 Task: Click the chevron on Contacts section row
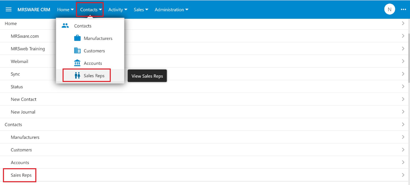click(403, 124)
